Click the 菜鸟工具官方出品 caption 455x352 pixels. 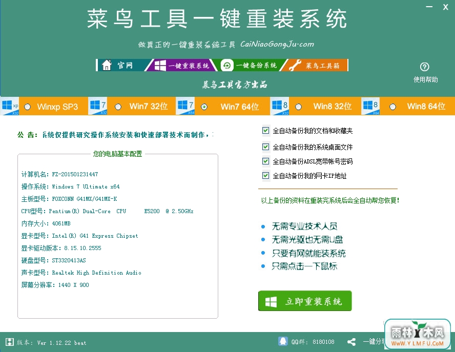(x=235, y=85)
